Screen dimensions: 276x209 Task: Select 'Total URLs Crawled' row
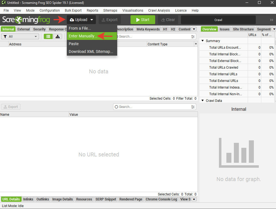click(237, 68)
